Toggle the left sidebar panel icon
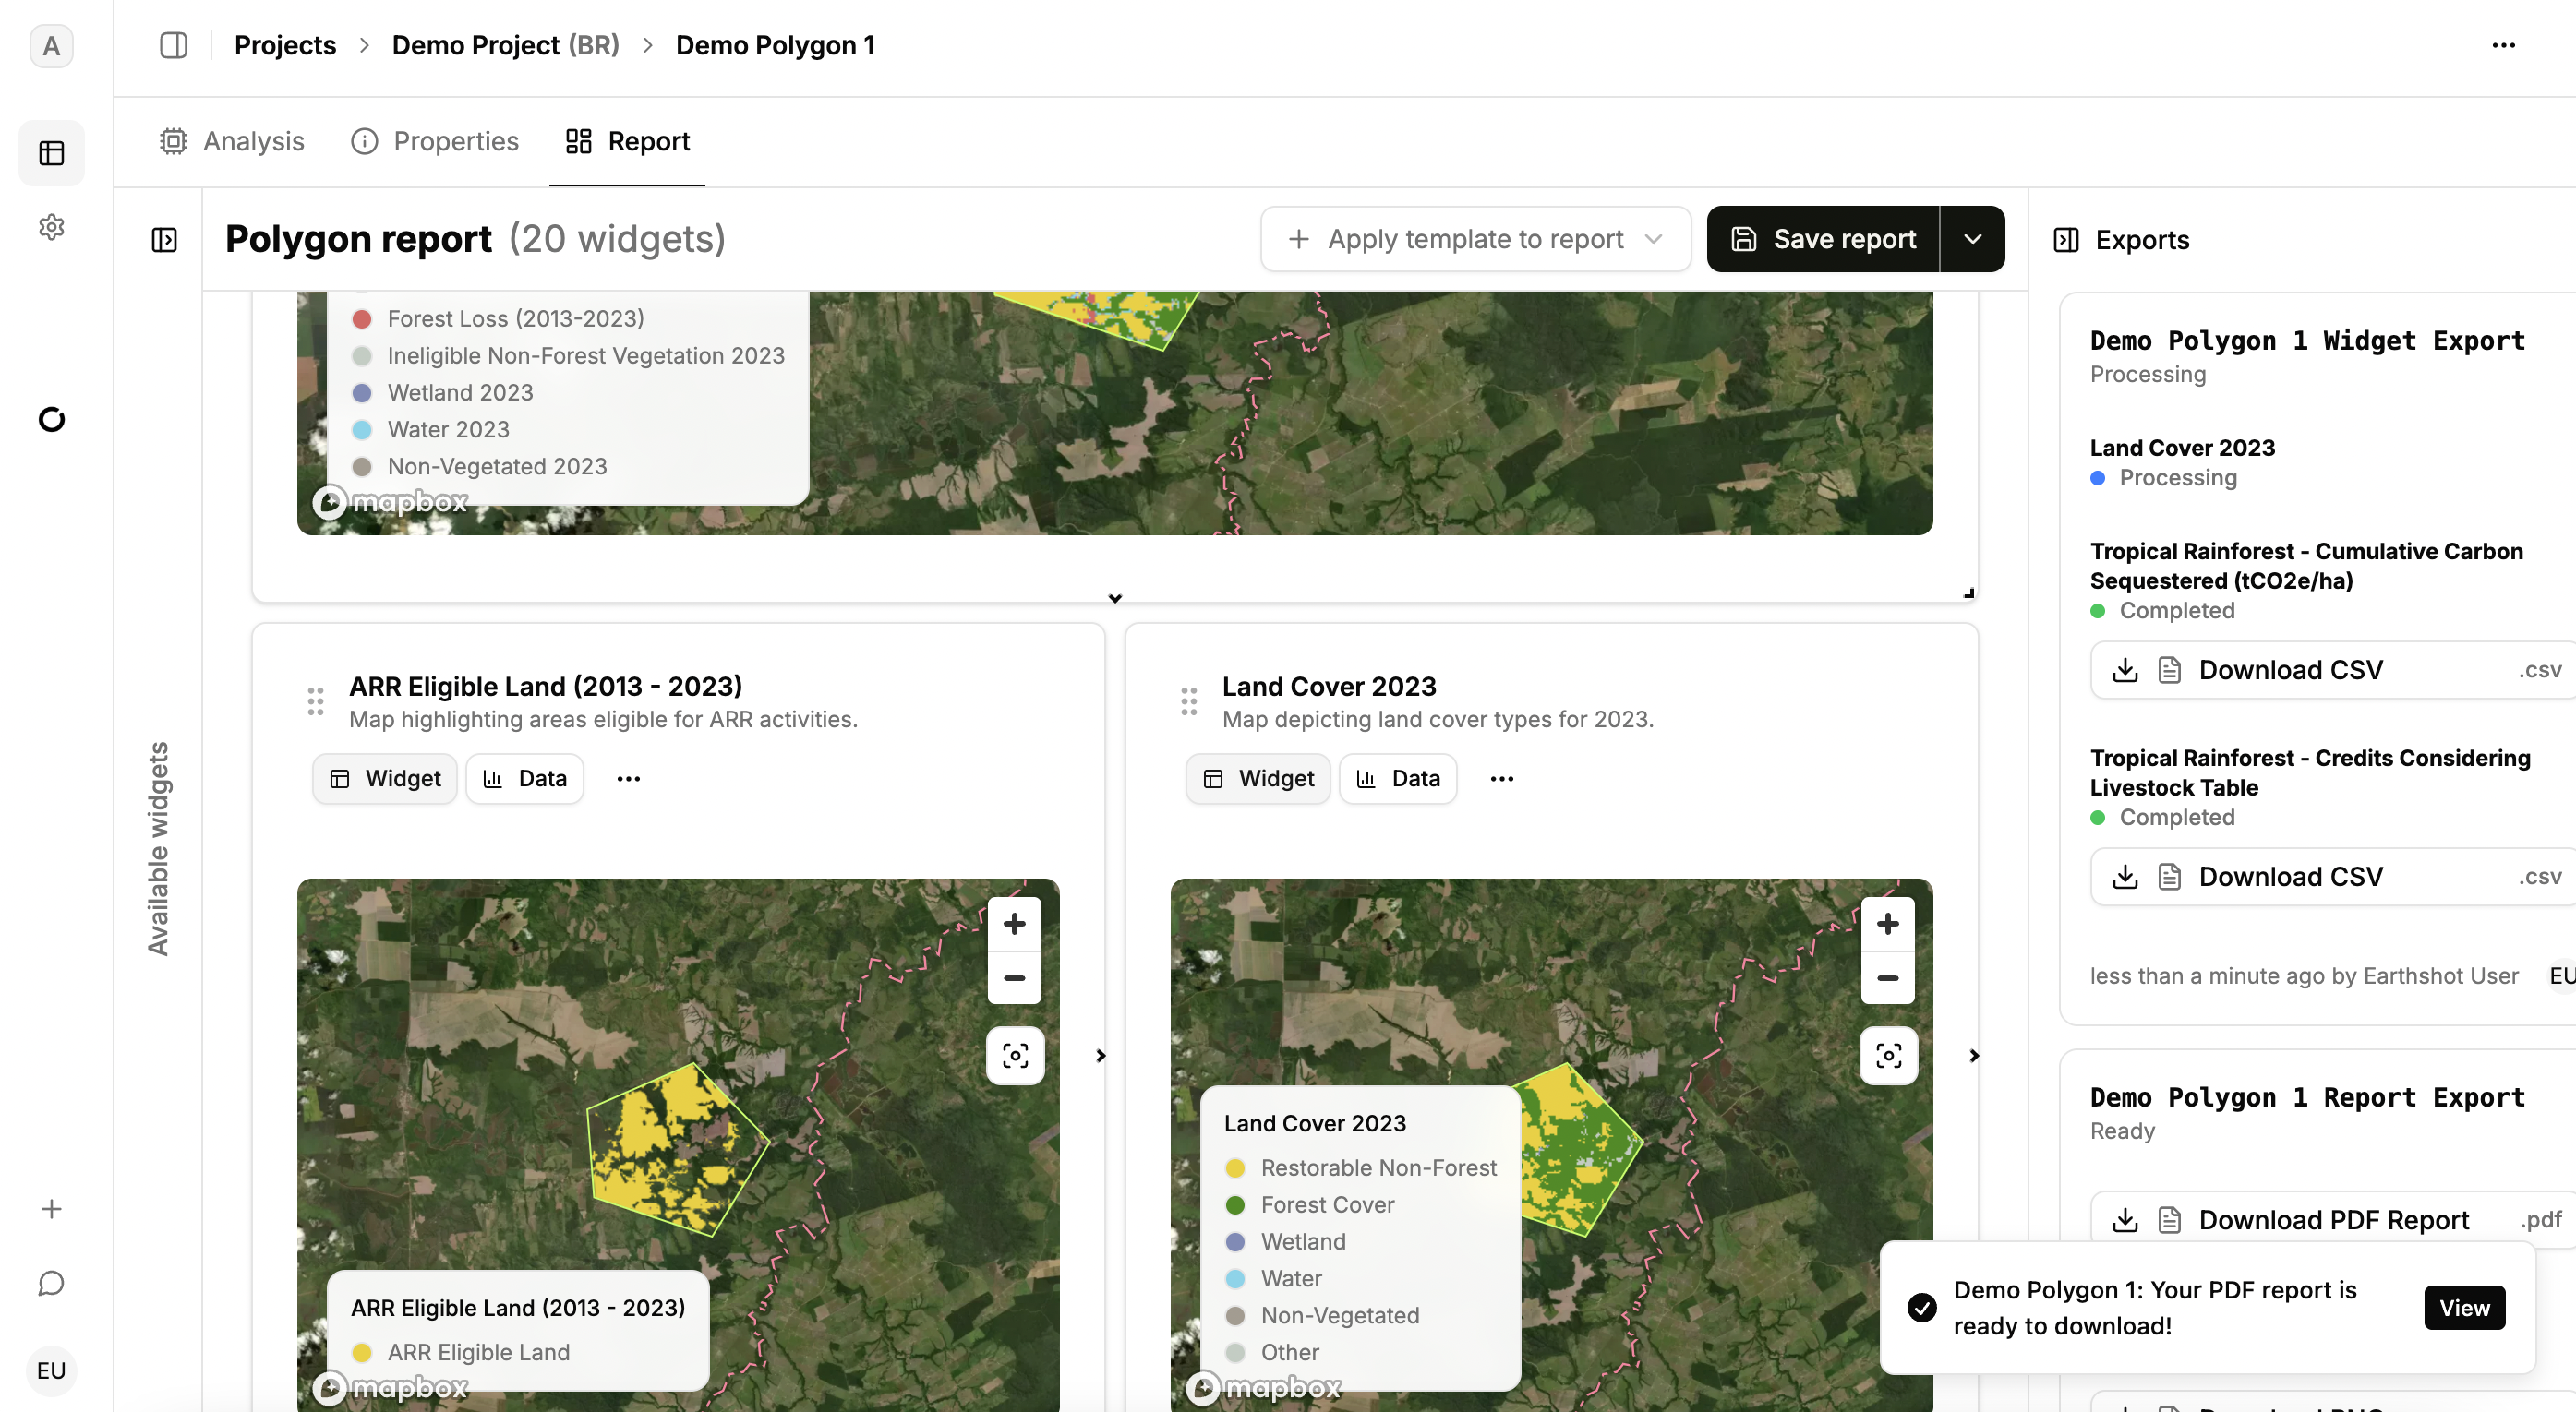The width and height of the screenshot is (2576, 1412). coord(173,45)
